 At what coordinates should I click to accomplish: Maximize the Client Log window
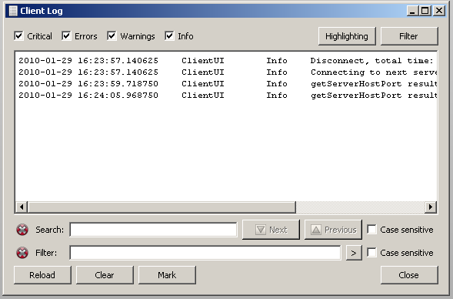[x=425, y=11]
